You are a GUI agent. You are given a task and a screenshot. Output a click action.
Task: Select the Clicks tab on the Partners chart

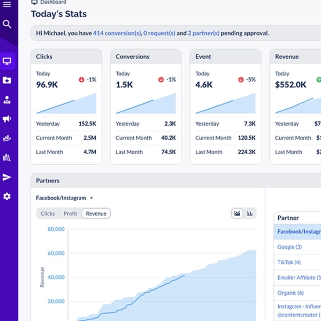[x=48, y=213]
